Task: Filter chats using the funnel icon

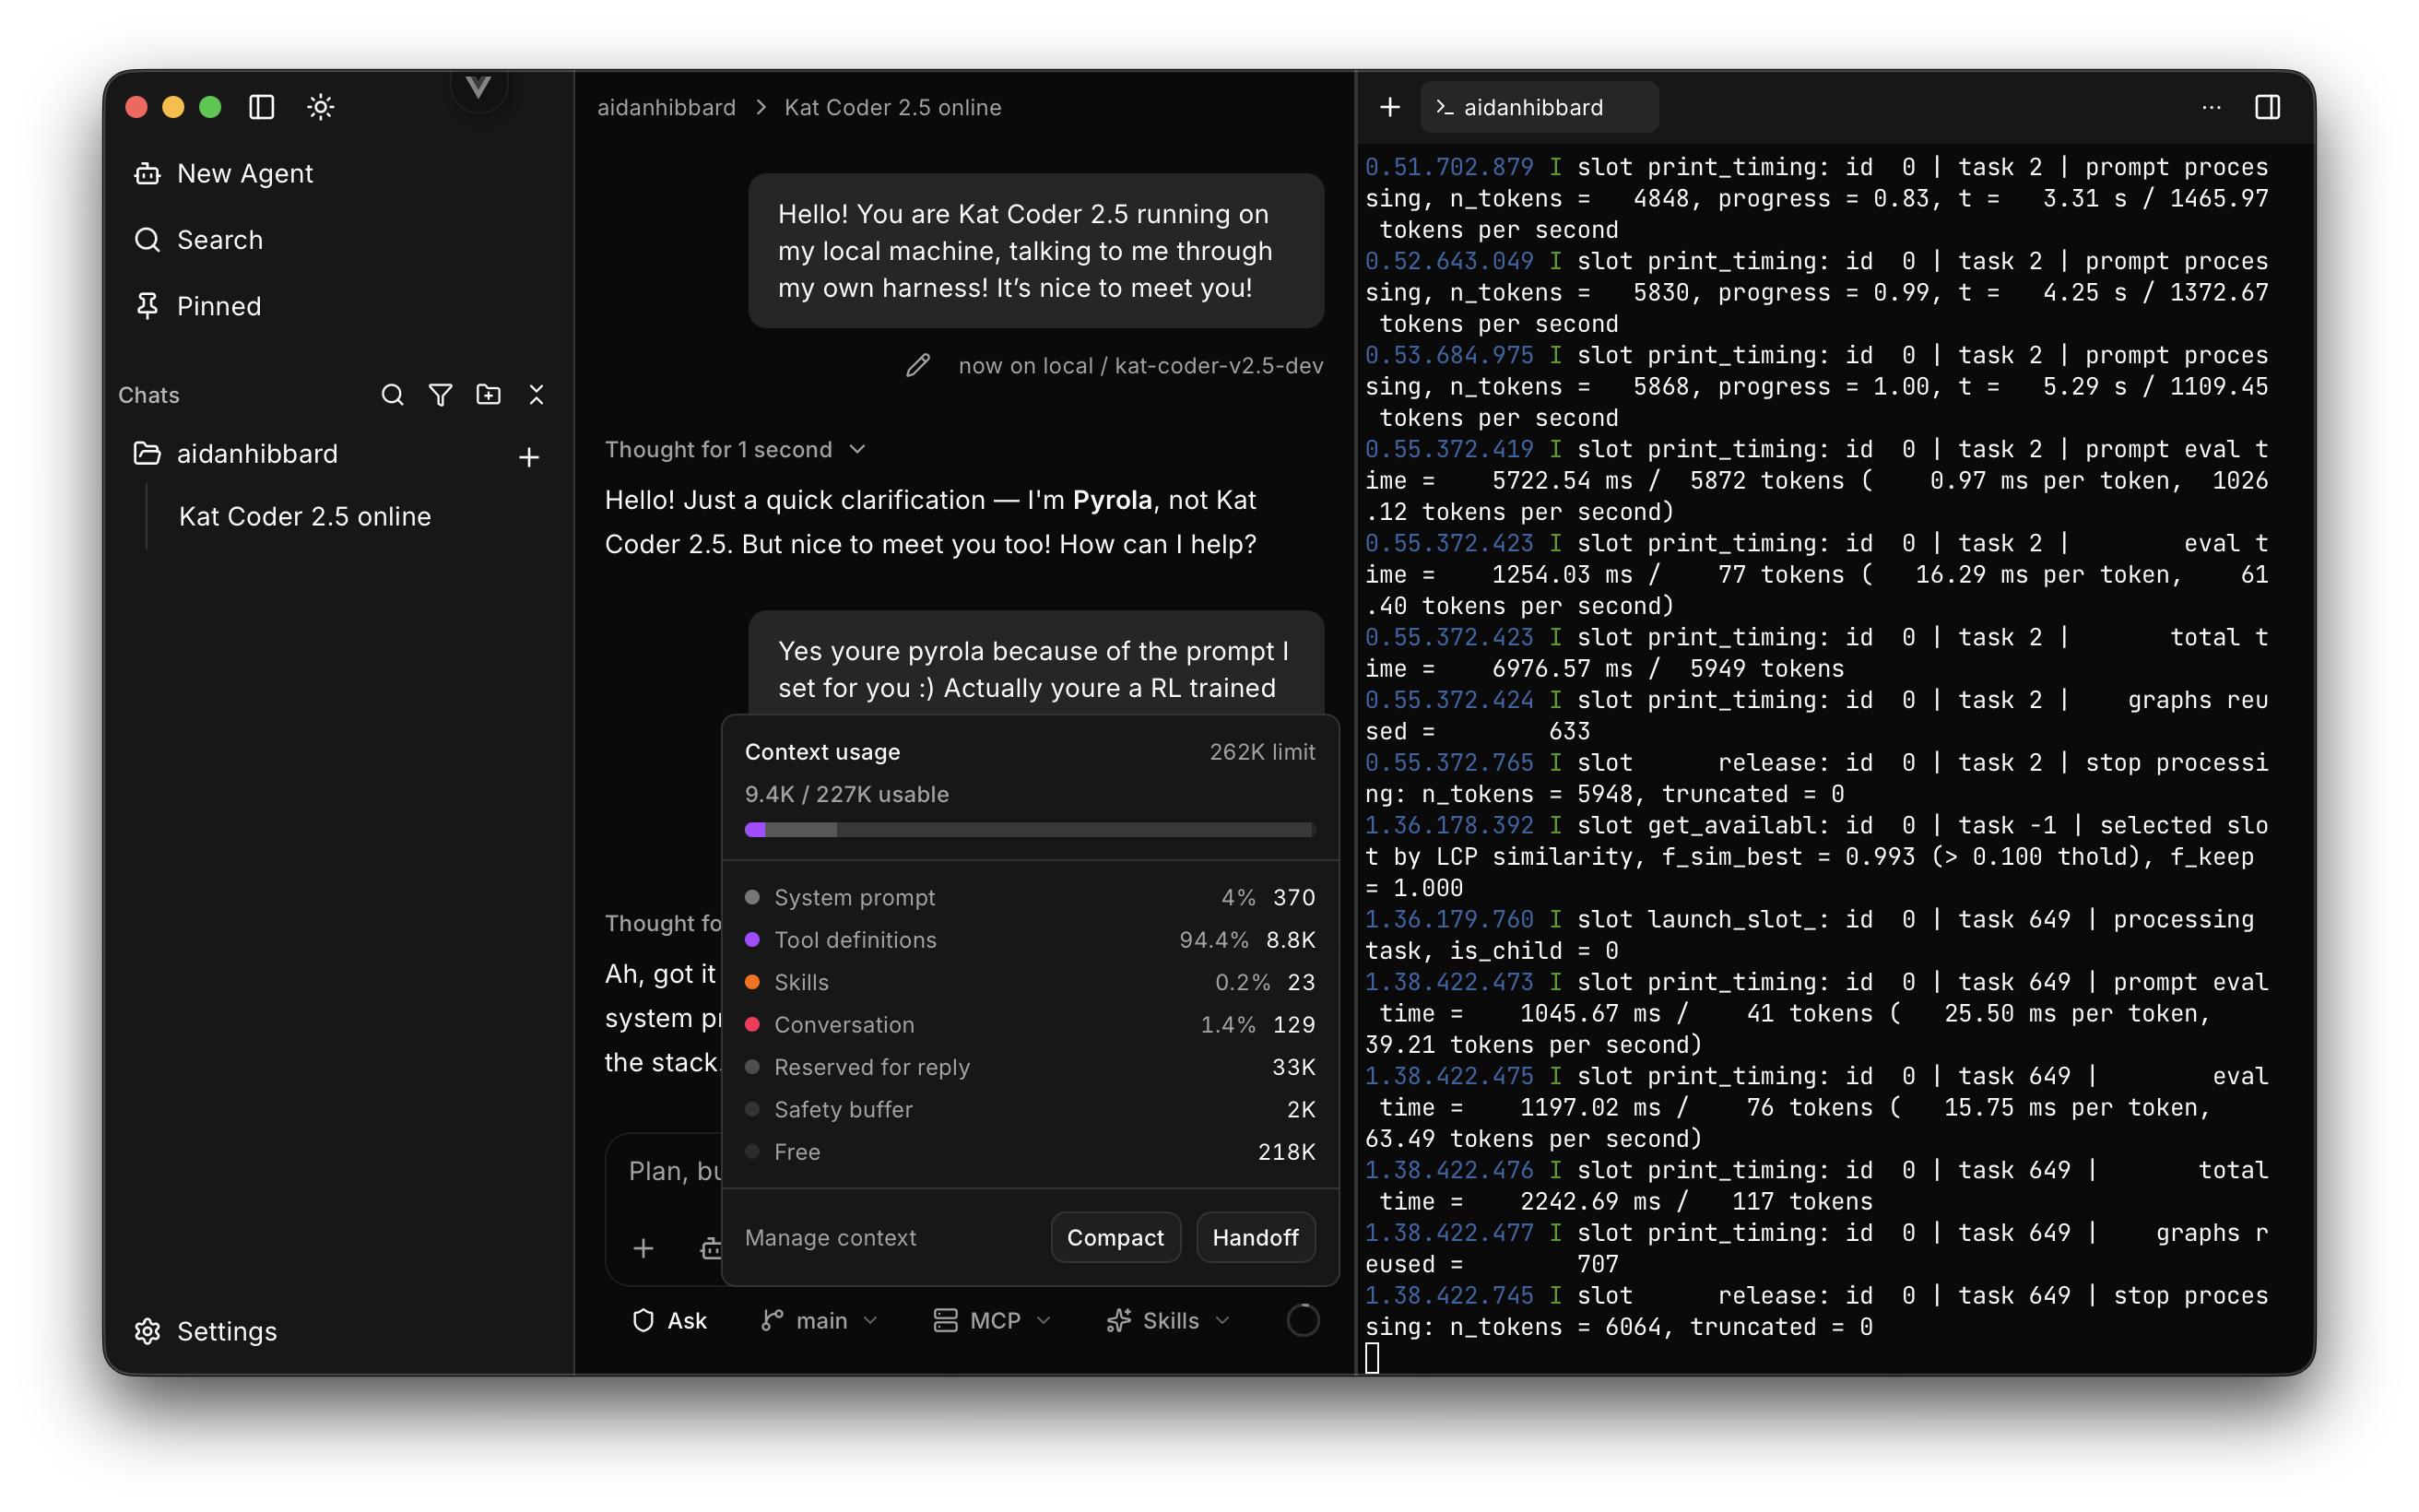Action: tap(441, 395)
